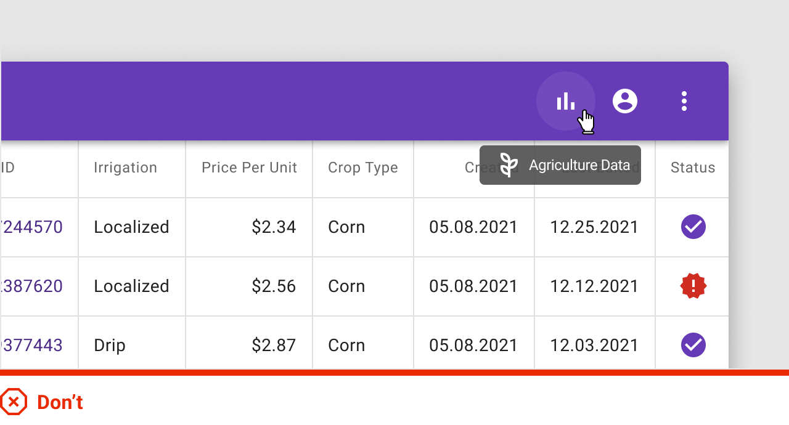The image size is (789, 425).
Task: Select the $2.34 price cell
Action: click(x=274, y=227)
